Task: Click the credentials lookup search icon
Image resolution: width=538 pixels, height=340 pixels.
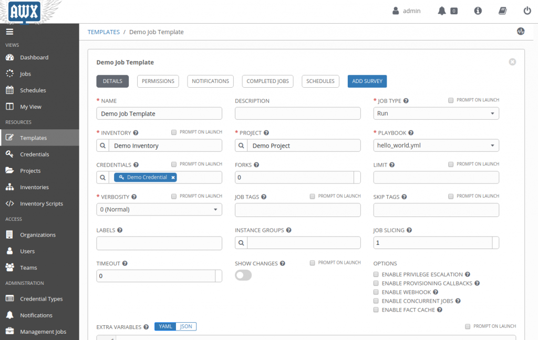Action: (x=102, y=178)
